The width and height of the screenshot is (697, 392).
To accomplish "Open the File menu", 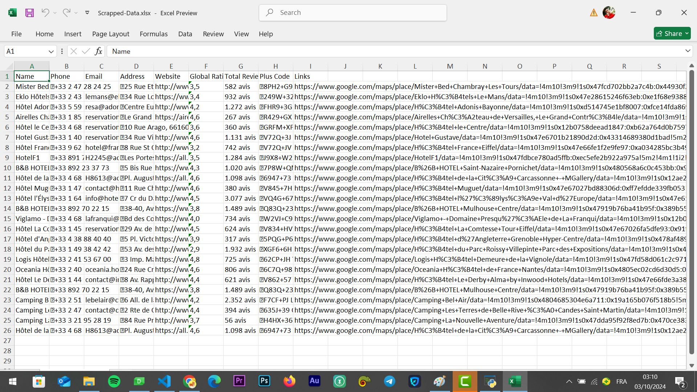I will (x=16, y=34).
